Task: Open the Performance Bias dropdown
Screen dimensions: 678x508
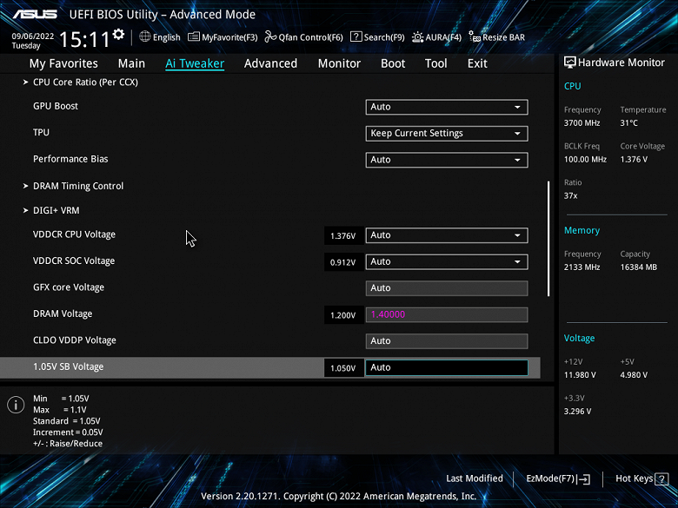Action: click(x=447, y=160)
